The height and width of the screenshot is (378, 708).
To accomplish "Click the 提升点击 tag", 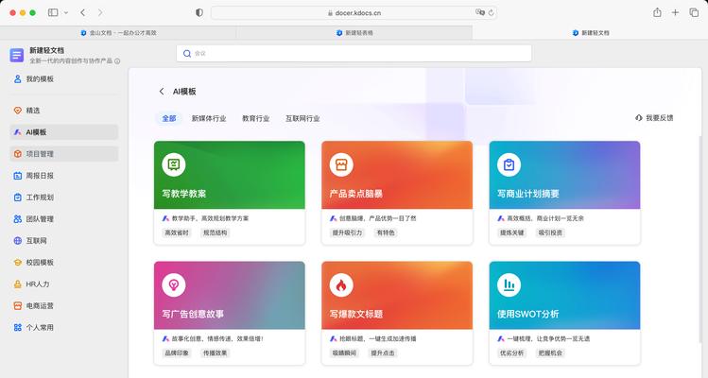I will (383, 353).
